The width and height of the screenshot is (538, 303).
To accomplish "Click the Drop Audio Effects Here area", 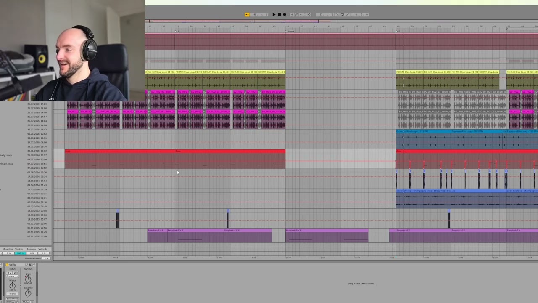I will click(361, 284).
